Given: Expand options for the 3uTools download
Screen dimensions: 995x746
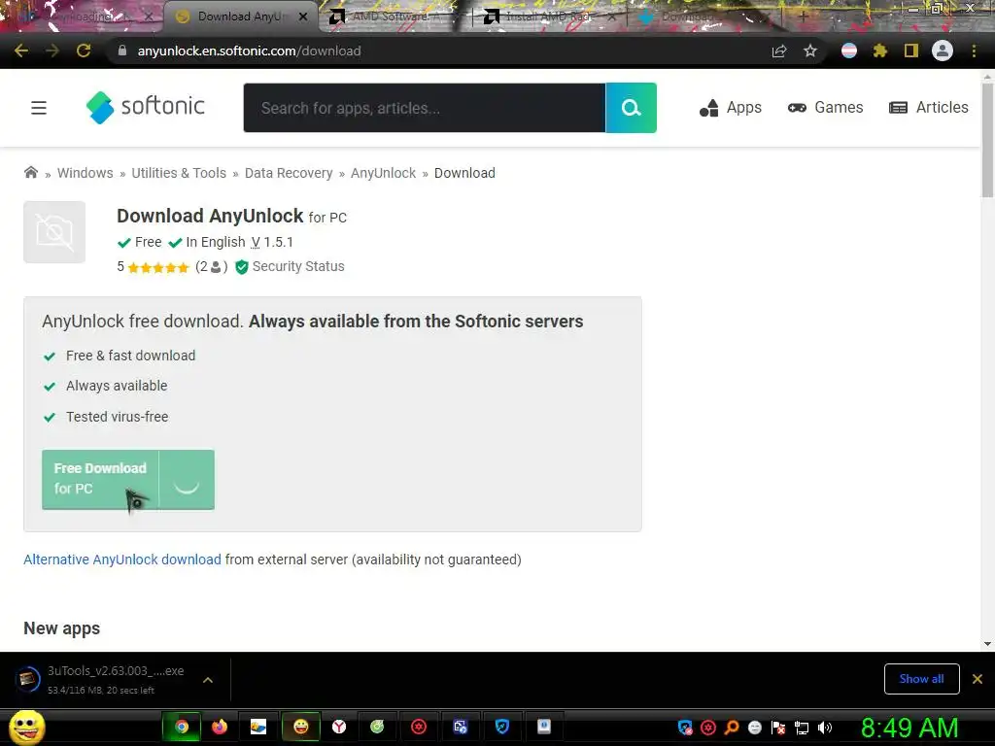Looking at the screenshot, I should click(x=208, y=680).
